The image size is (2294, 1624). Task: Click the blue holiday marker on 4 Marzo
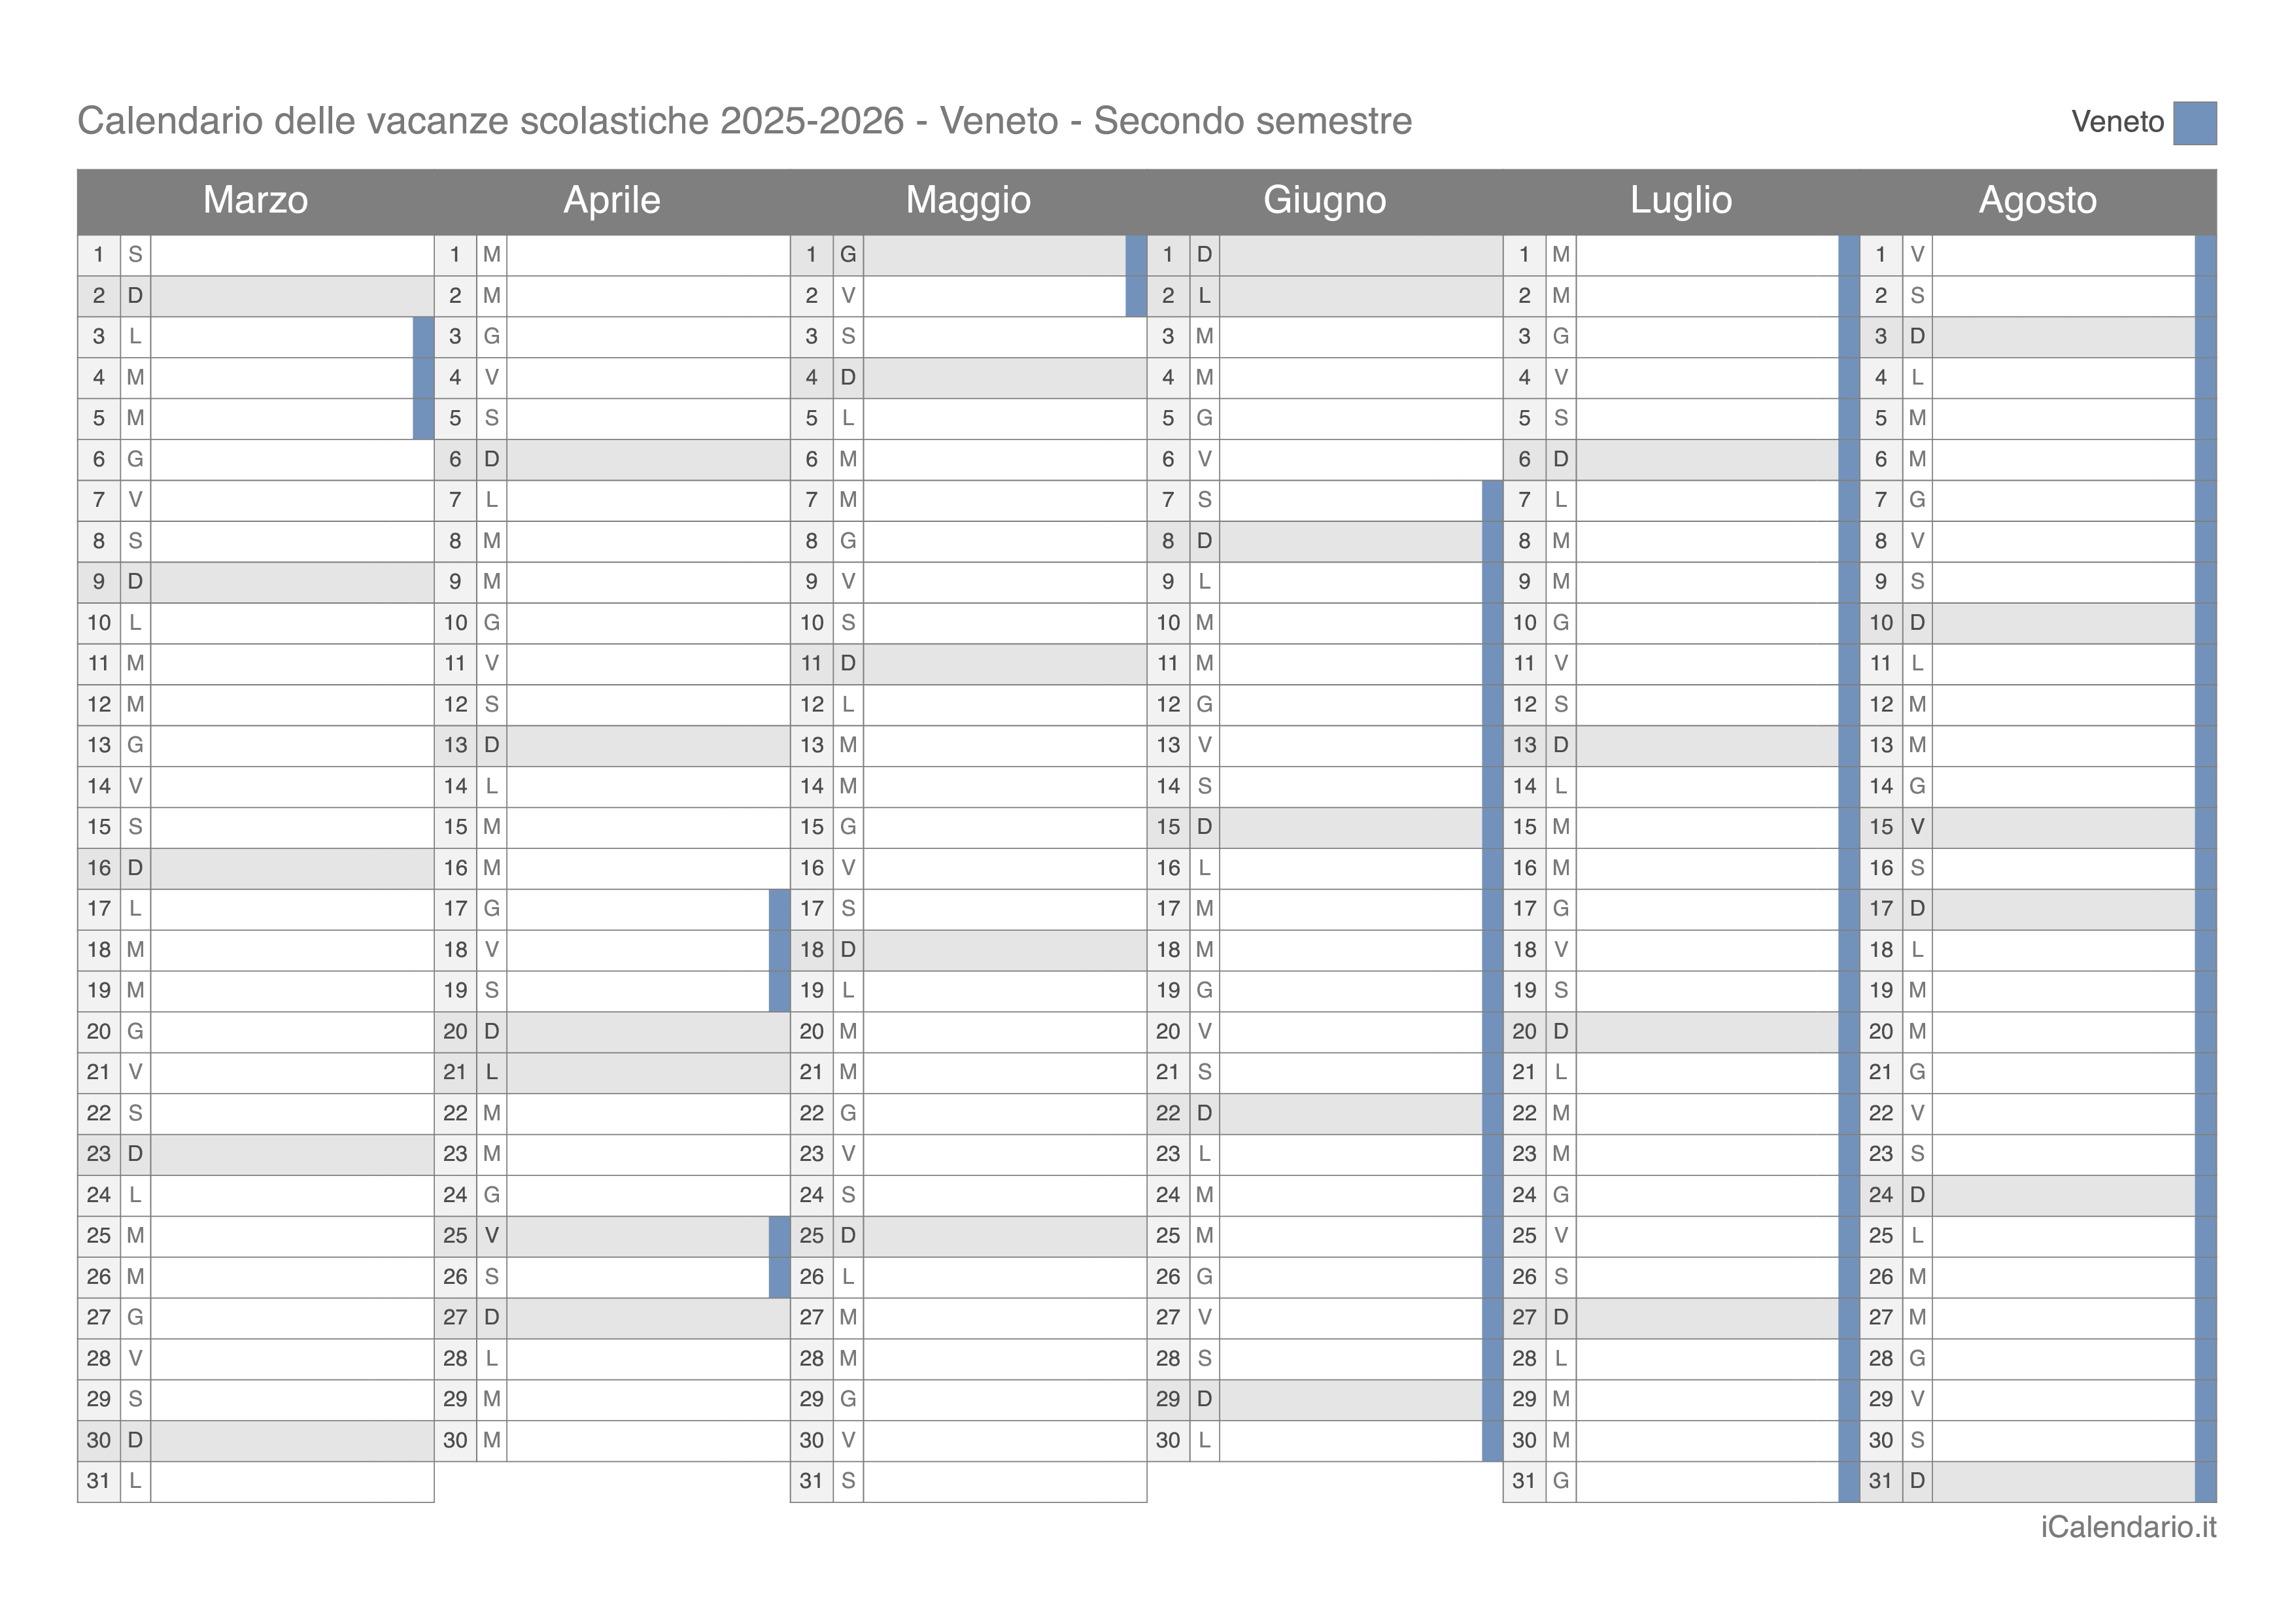click(x=423, y=378)
